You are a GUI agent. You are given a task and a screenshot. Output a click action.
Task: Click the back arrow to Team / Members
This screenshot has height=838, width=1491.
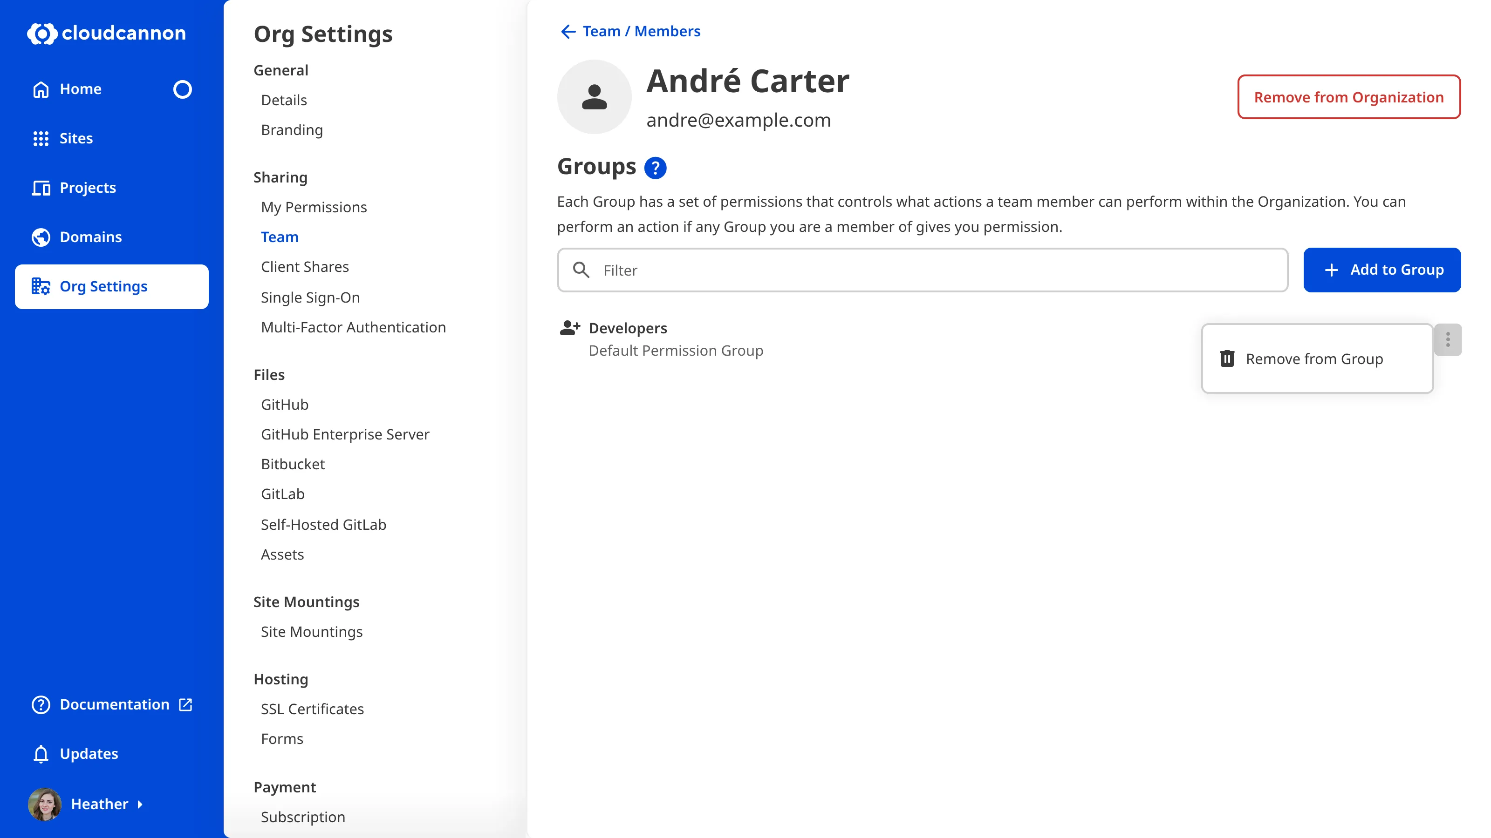pyautogui.click(x=568, y=31)
